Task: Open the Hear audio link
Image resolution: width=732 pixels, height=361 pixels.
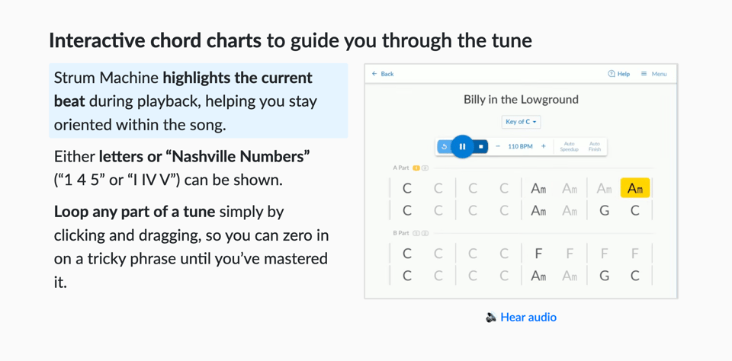Action: click(528, 318)
